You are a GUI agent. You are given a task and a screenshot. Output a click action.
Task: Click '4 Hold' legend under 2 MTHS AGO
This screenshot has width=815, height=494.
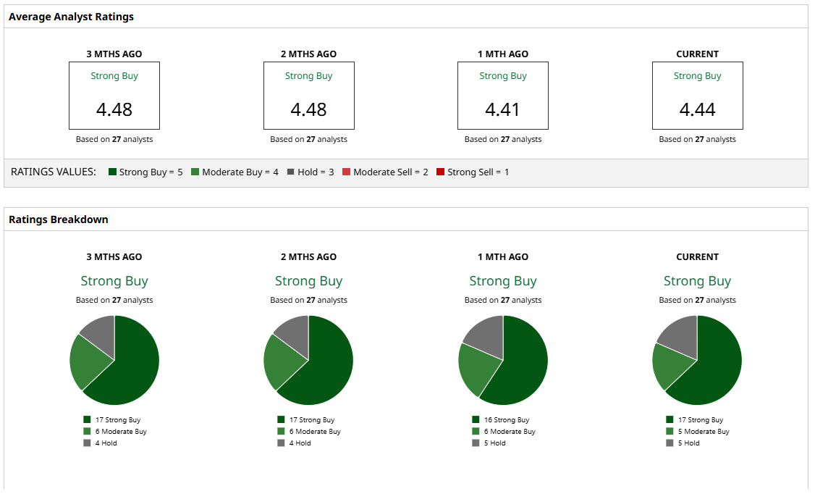click(294, 443)
